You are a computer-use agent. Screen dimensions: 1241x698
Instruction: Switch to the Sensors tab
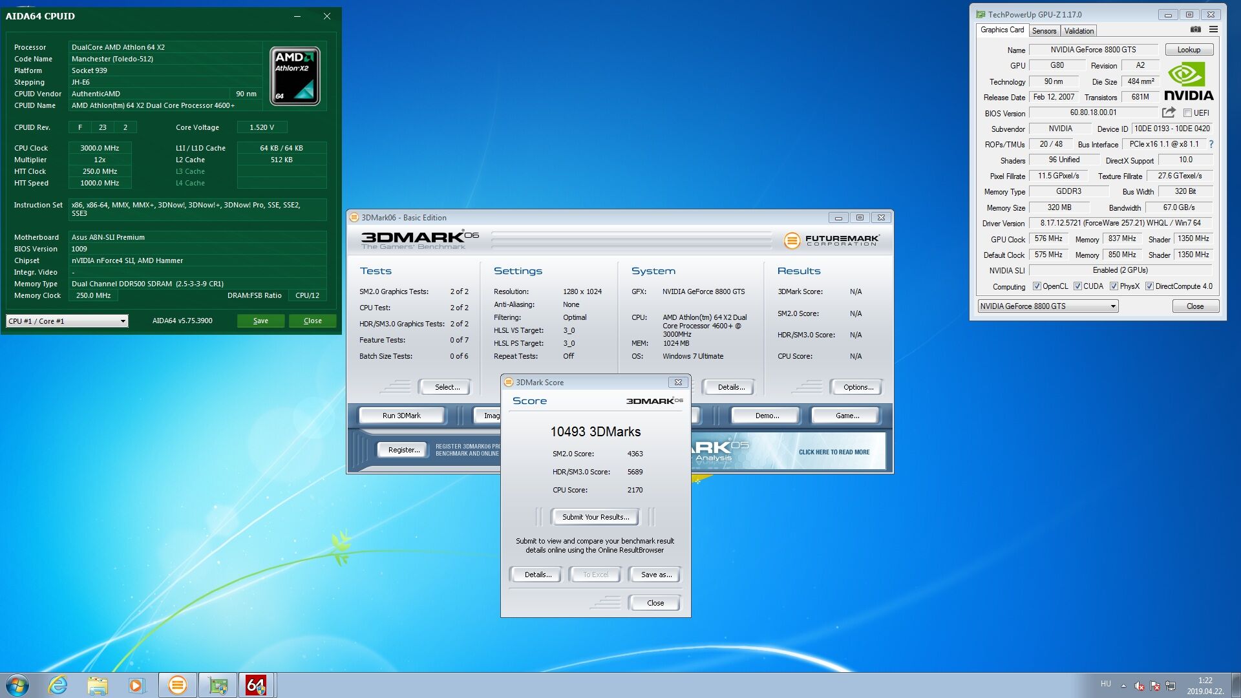tap(1044, 31)
